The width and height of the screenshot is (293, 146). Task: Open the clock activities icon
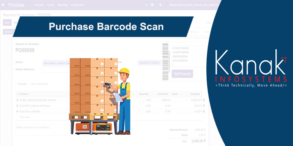[x=146, y=5]
